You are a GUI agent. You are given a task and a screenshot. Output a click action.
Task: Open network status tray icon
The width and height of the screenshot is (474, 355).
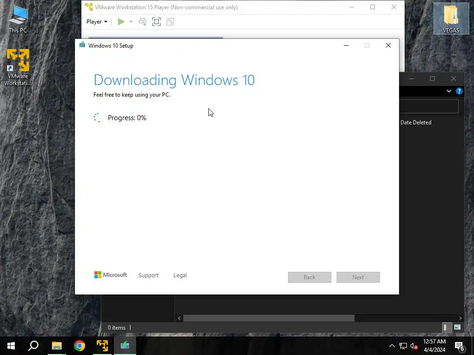click(x=403, y=346)
